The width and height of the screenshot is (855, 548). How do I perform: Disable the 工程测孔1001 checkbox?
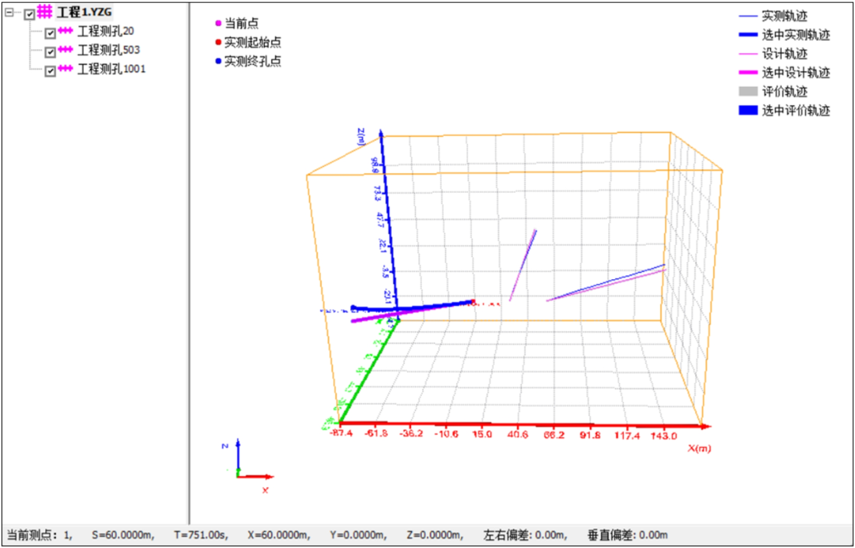point(50,70)
